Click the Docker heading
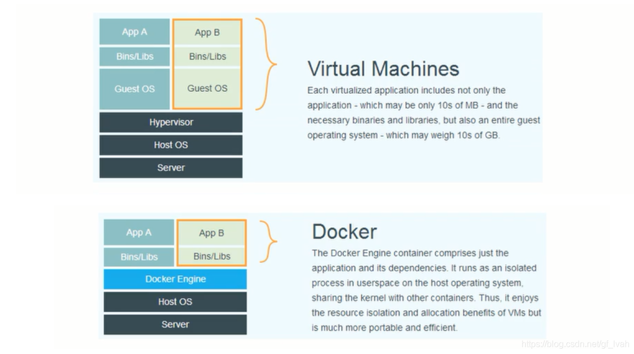This screenshot has height=354, width=634. (345, 232)
